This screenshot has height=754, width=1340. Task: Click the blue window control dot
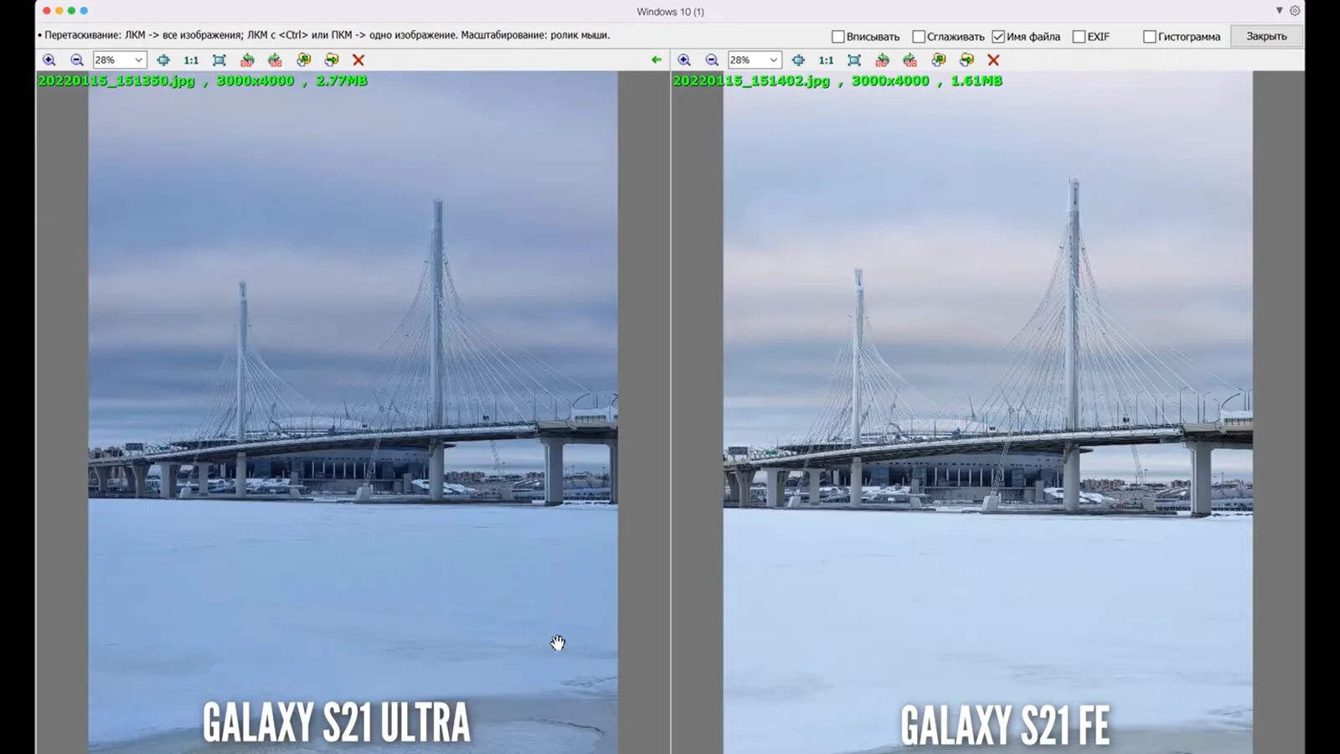click(84, 11)
